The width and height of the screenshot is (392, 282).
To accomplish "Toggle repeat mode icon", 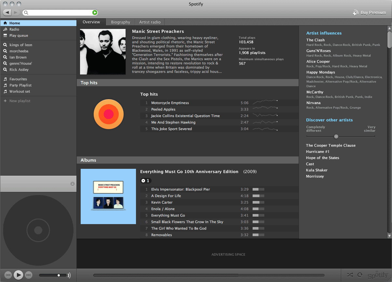I will (x=360, y=275).
